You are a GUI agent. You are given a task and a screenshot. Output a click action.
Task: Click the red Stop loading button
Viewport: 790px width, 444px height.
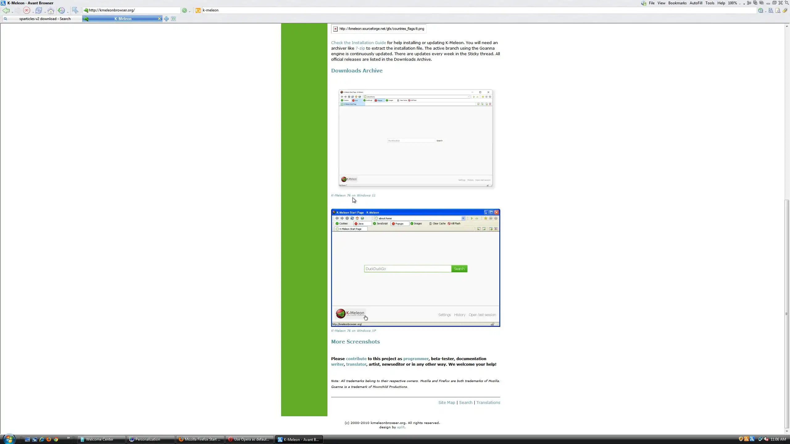(27, 10)
